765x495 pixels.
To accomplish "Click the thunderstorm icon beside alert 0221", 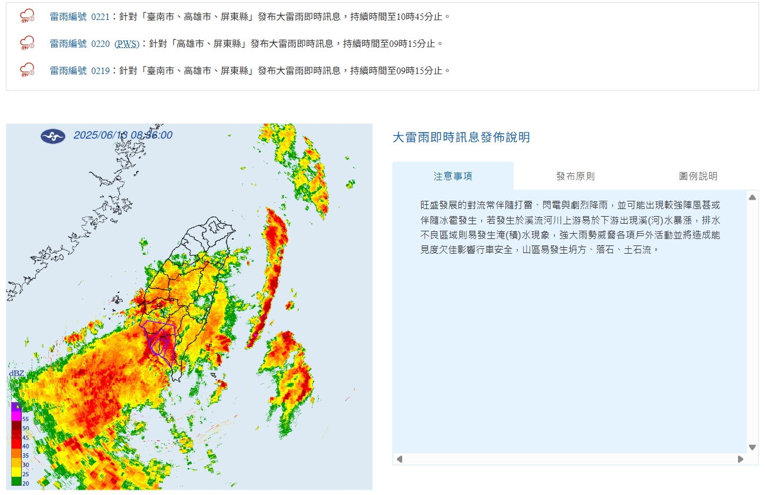I will pos(27,16).
